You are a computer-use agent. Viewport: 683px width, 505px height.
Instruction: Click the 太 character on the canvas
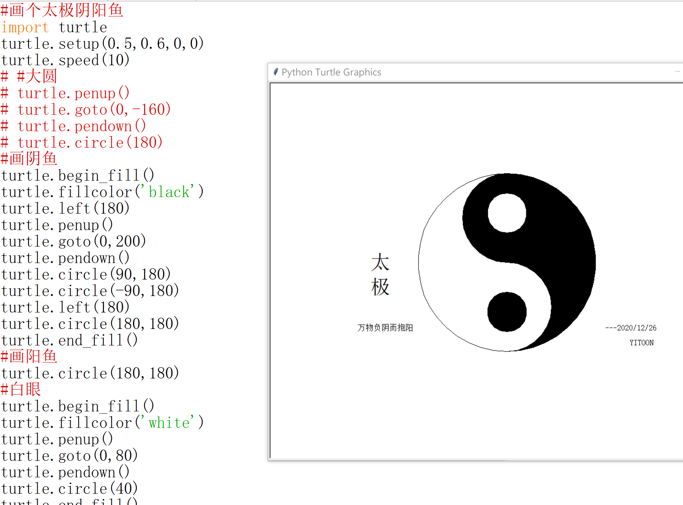[380, 262]
